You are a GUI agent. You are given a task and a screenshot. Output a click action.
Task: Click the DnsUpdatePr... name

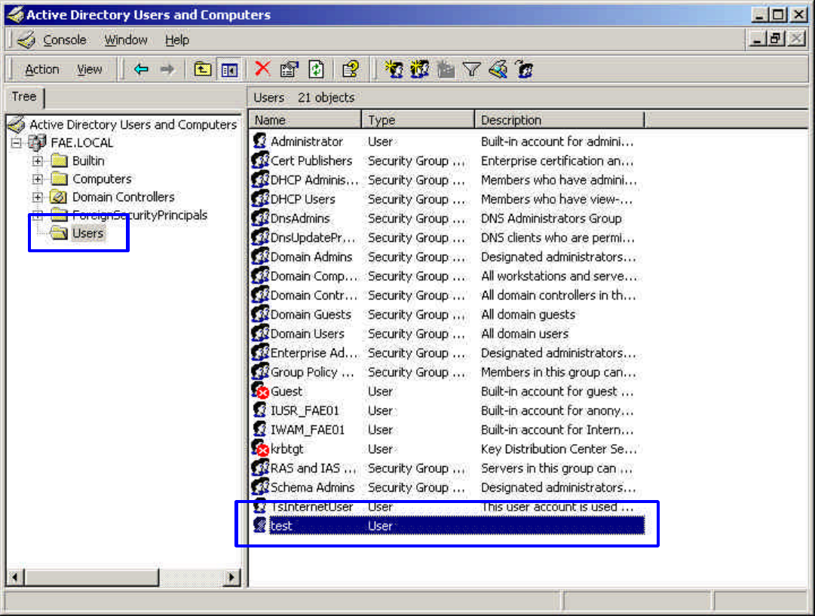[313, 238]
